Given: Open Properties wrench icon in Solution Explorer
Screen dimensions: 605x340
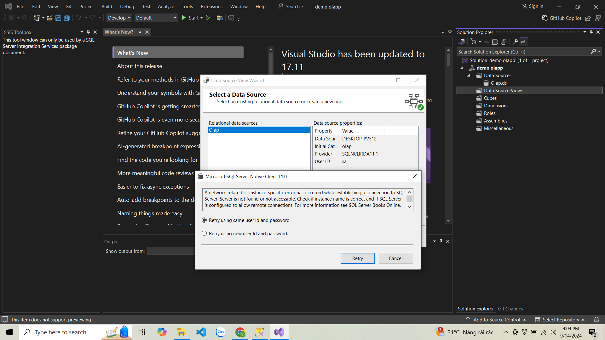Looking at the screenshot, I should pos(515,42).
